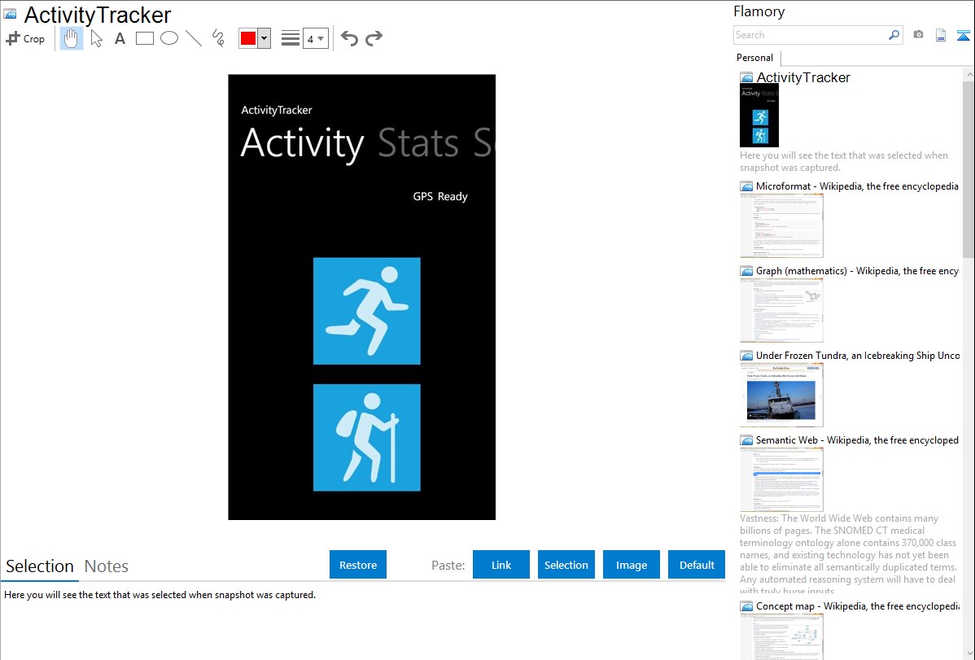Open the Under Frozen Tundra snapshot thumbnail
This screenshot has width=975, height=660.
[x=781, y=395]
